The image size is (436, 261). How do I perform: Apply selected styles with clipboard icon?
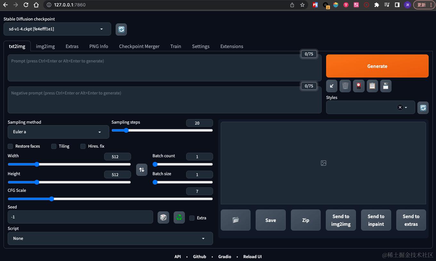tap(372, 86)
